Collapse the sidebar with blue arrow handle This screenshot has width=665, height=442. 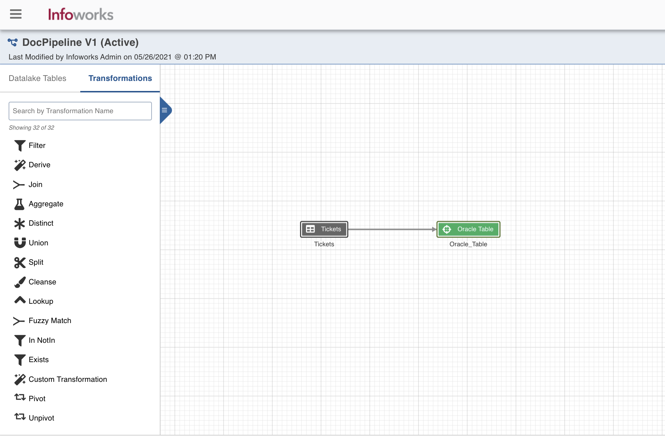click(x=165, y=110)
